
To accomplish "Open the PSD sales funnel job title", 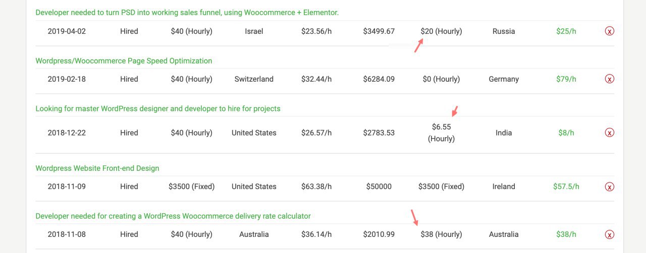I will coord(187,13).
